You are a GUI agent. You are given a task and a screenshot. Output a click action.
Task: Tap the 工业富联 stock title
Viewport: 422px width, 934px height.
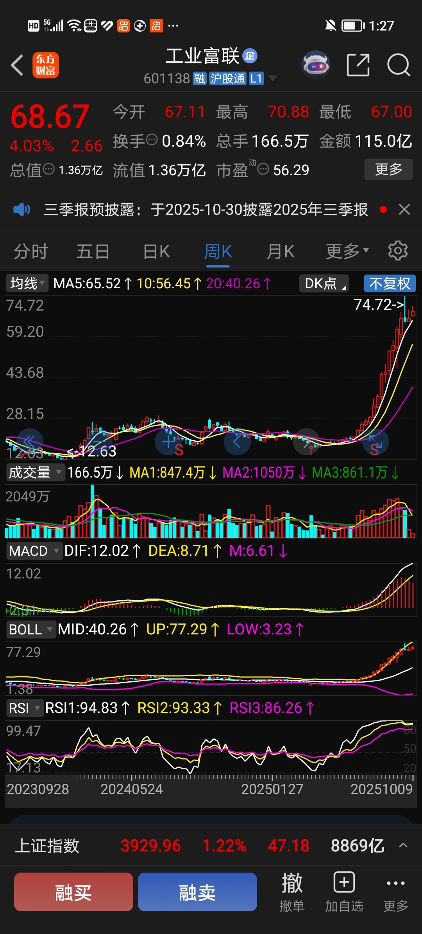coord(202,56)
